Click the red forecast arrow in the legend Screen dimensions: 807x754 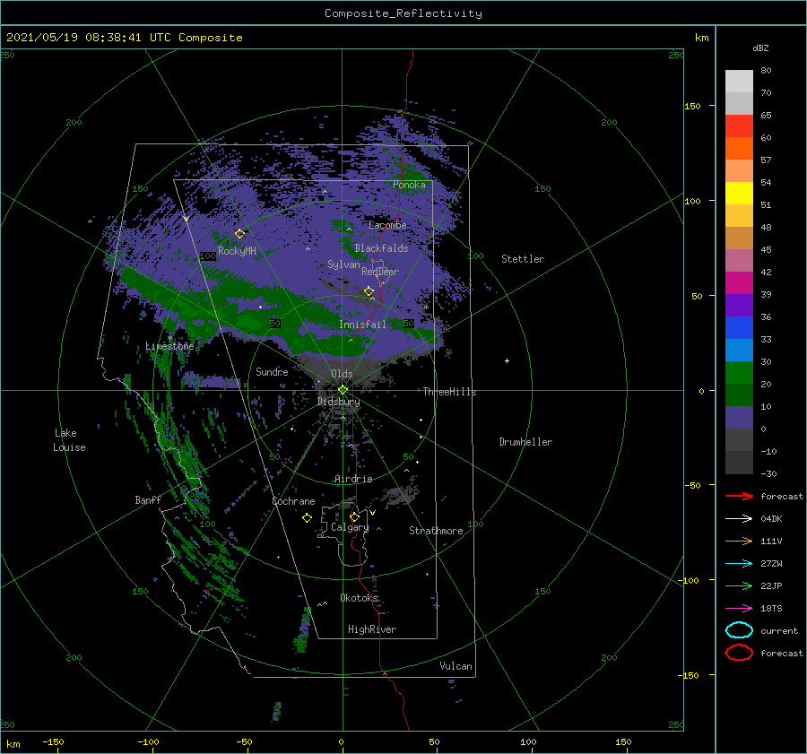coord(739,496)
